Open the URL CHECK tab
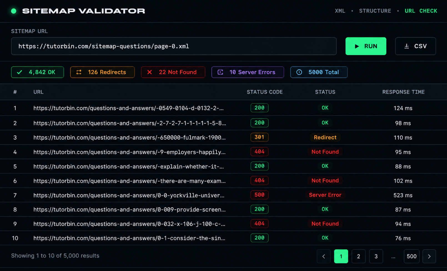 pyautogui.click(x=421, y=11)
